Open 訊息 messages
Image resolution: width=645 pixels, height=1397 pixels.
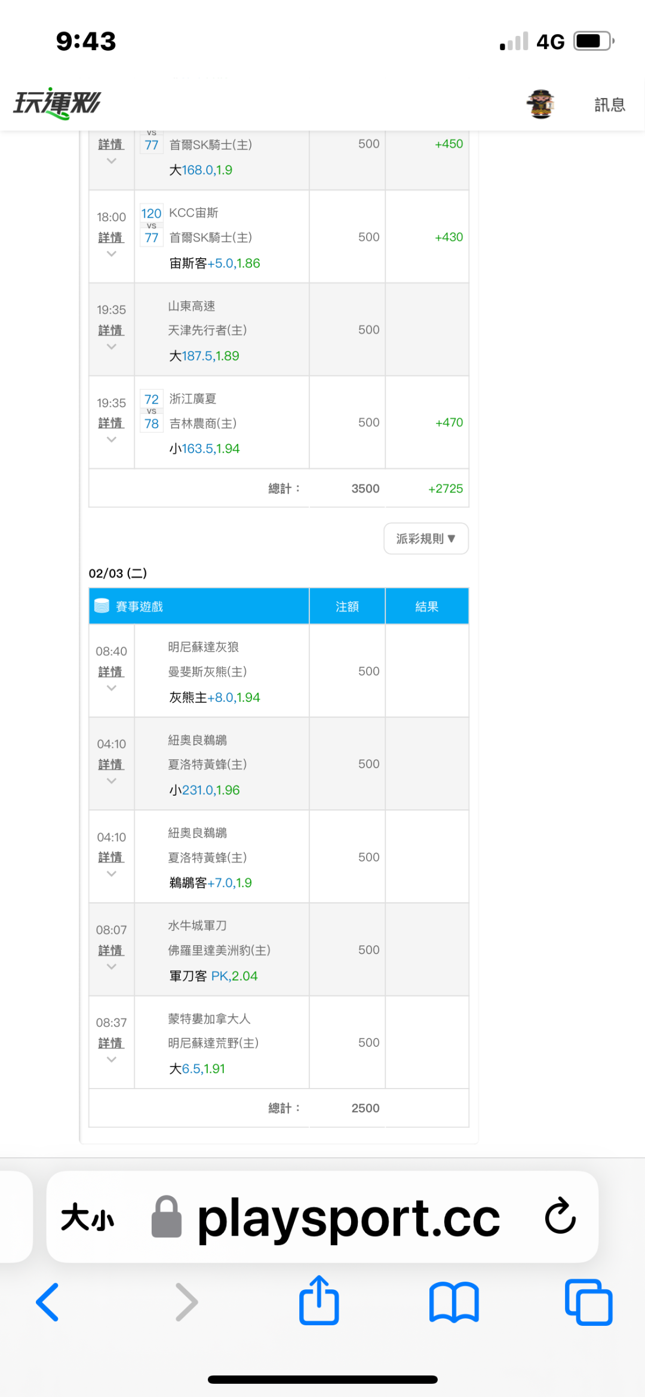pyautogui.click(x=609, y=105)
